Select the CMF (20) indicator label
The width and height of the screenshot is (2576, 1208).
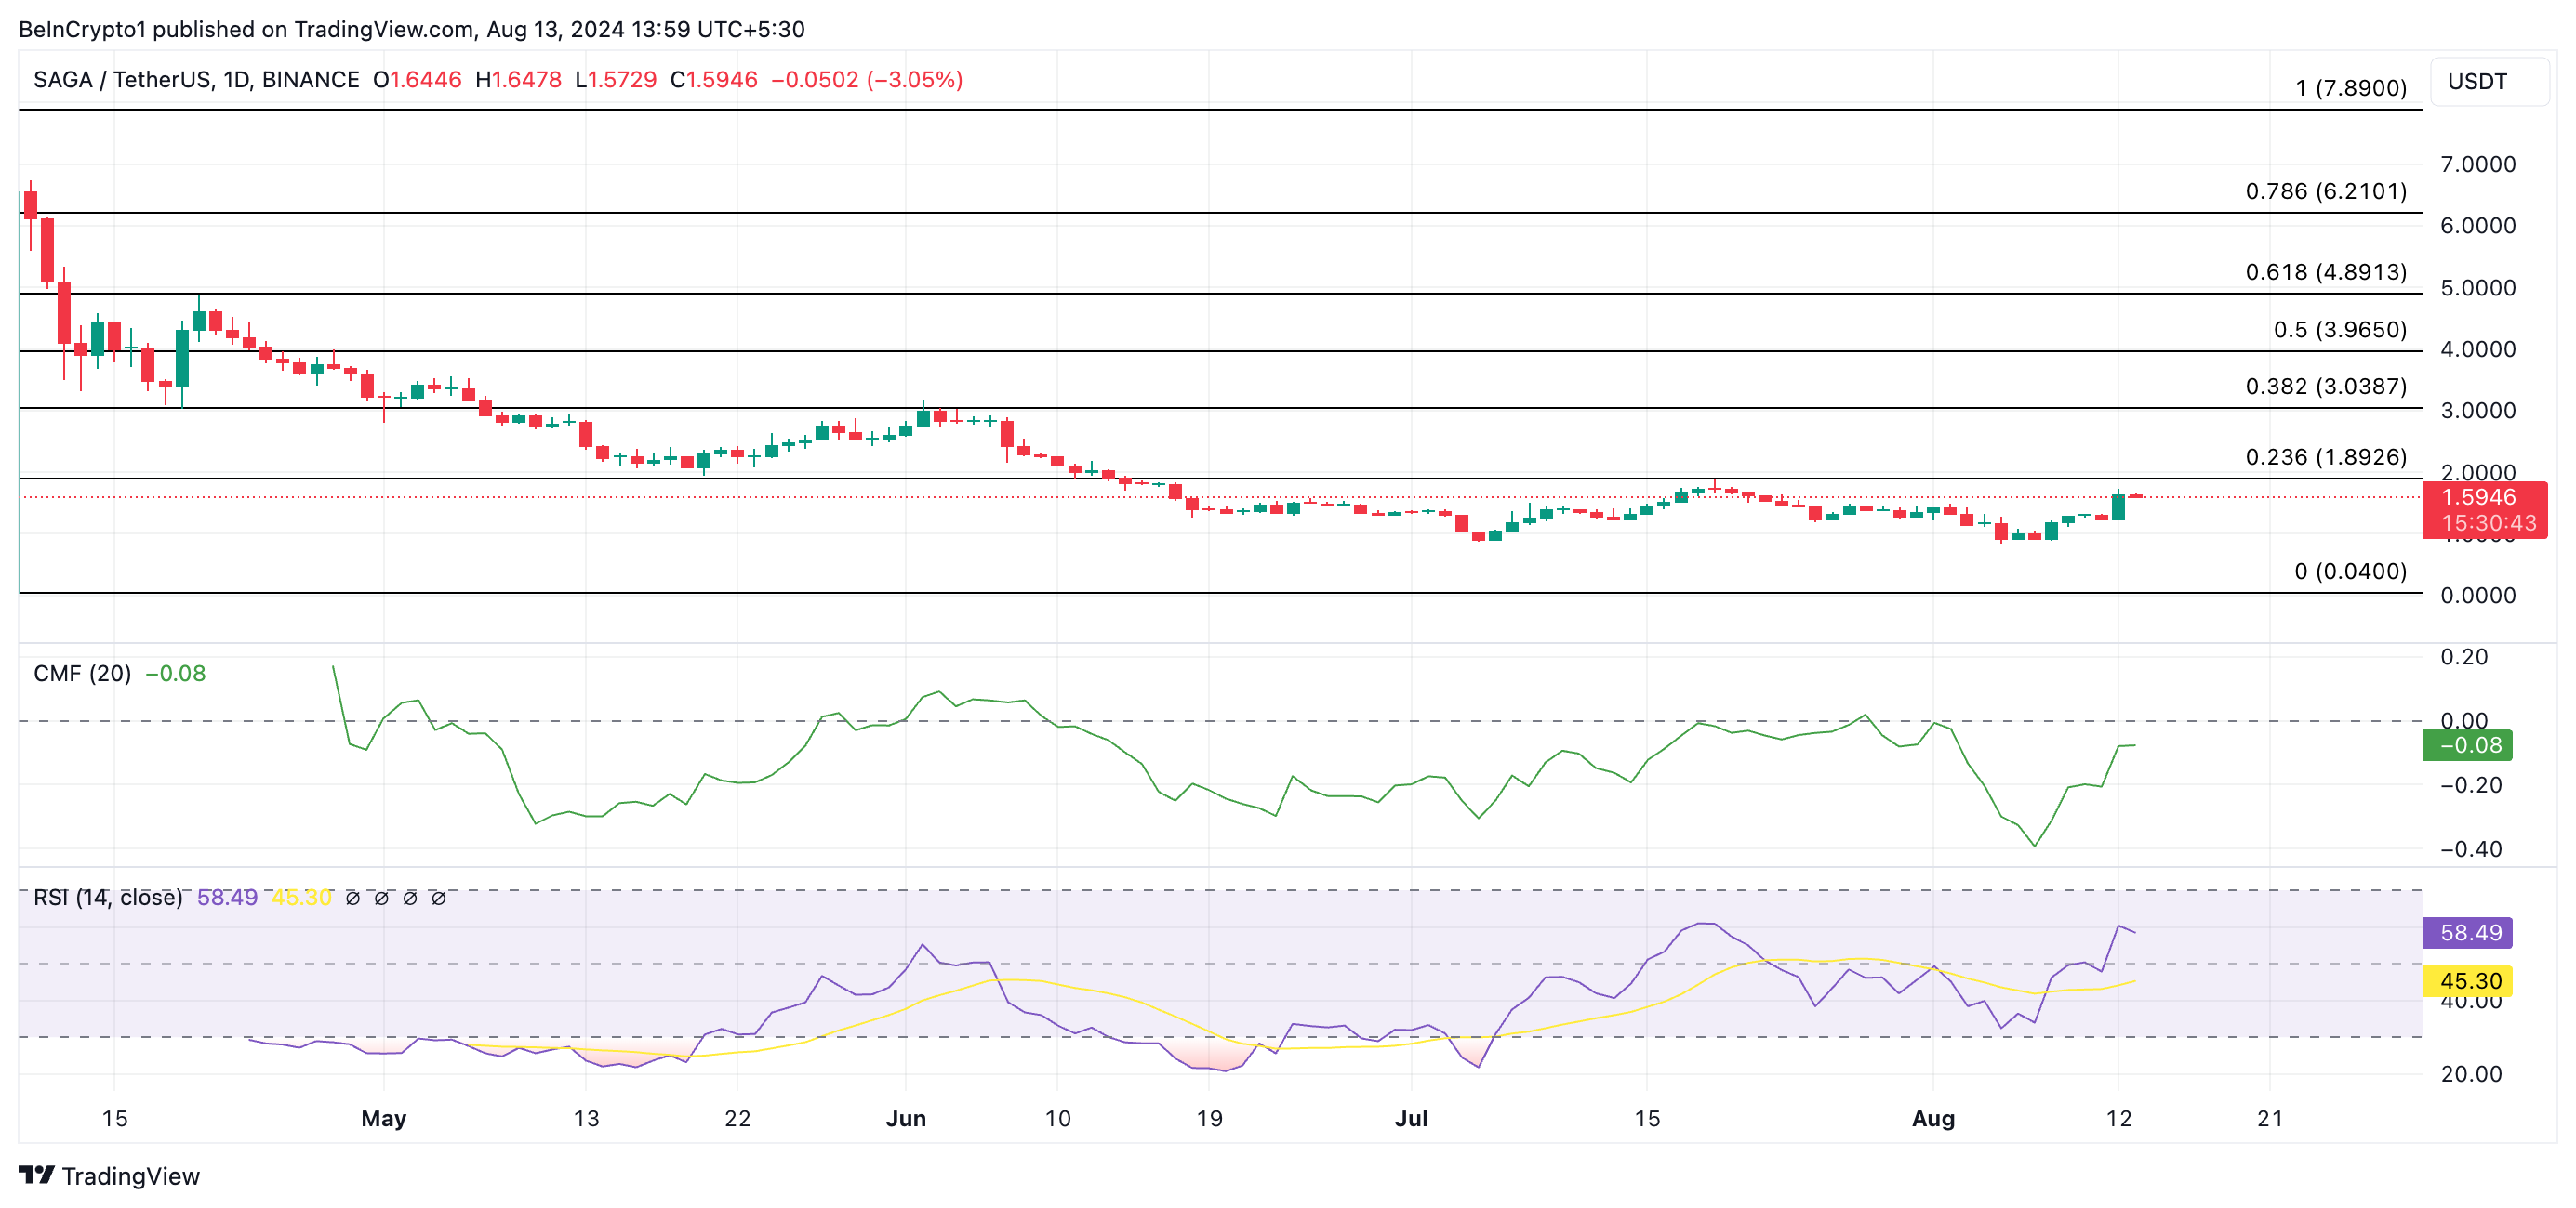pyautogui.click(x=82, y=674)
